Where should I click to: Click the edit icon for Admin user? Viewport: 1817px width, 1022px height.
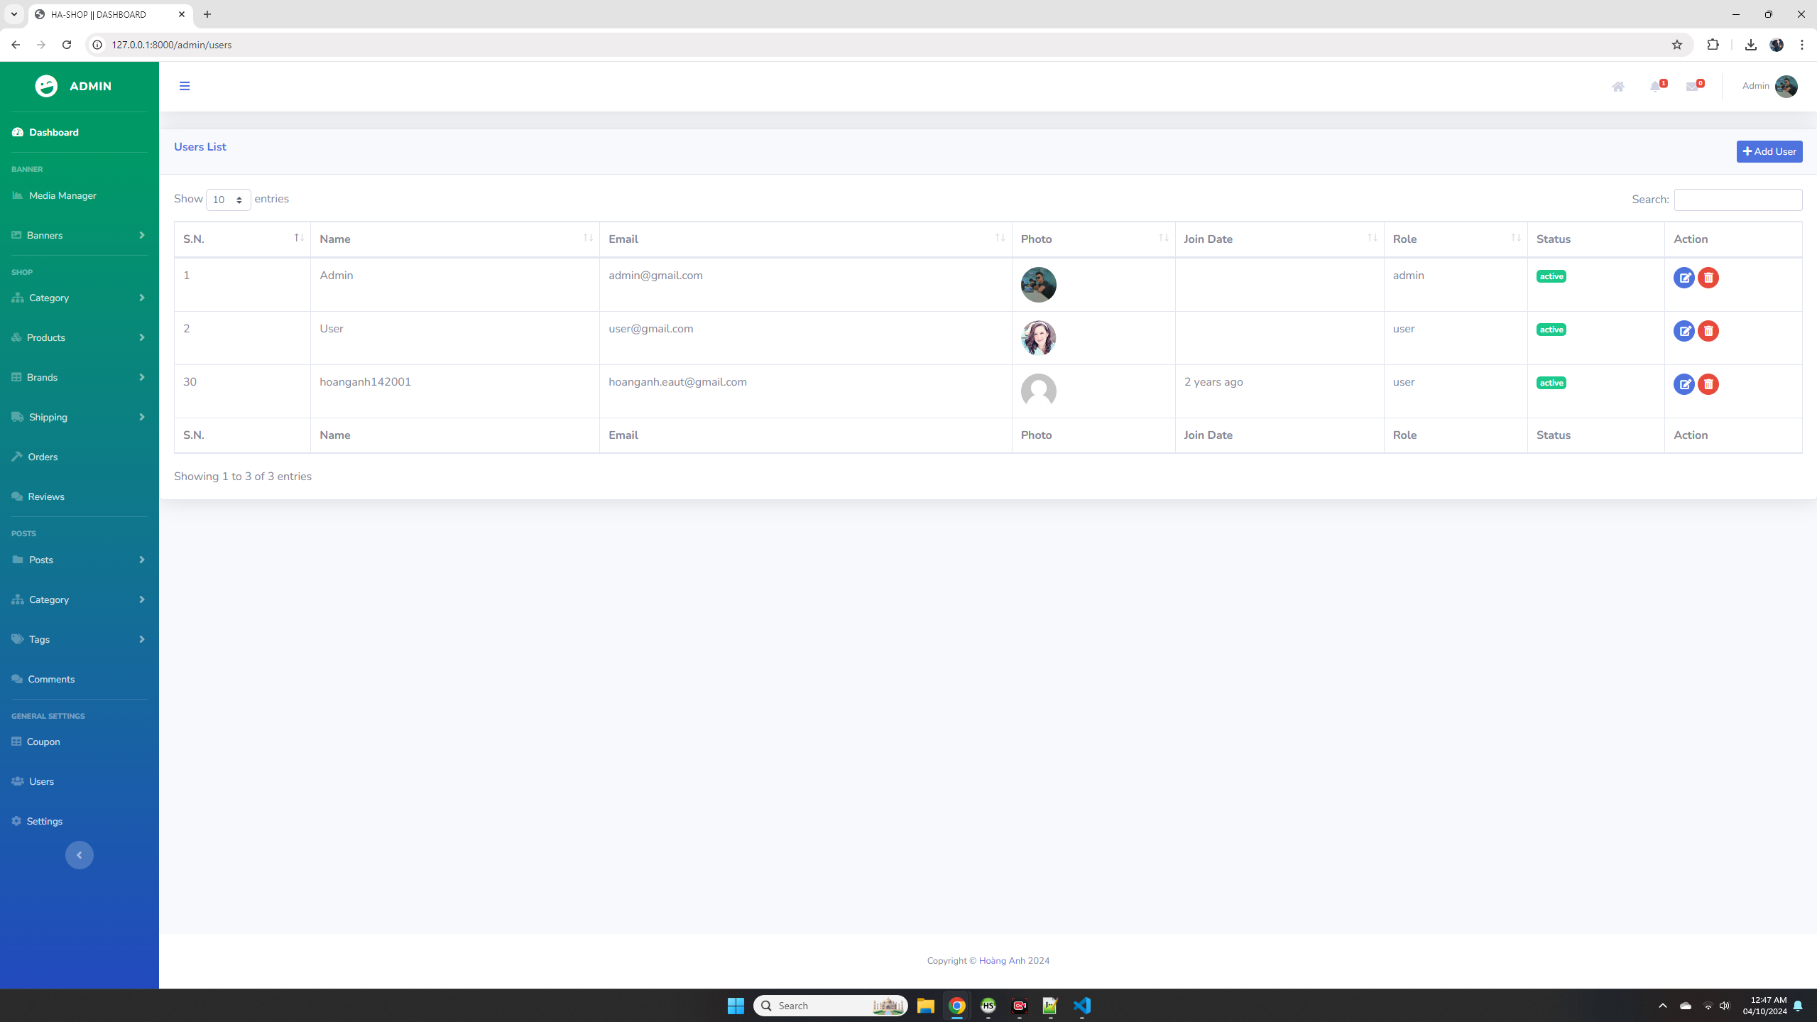[1684, 277]
